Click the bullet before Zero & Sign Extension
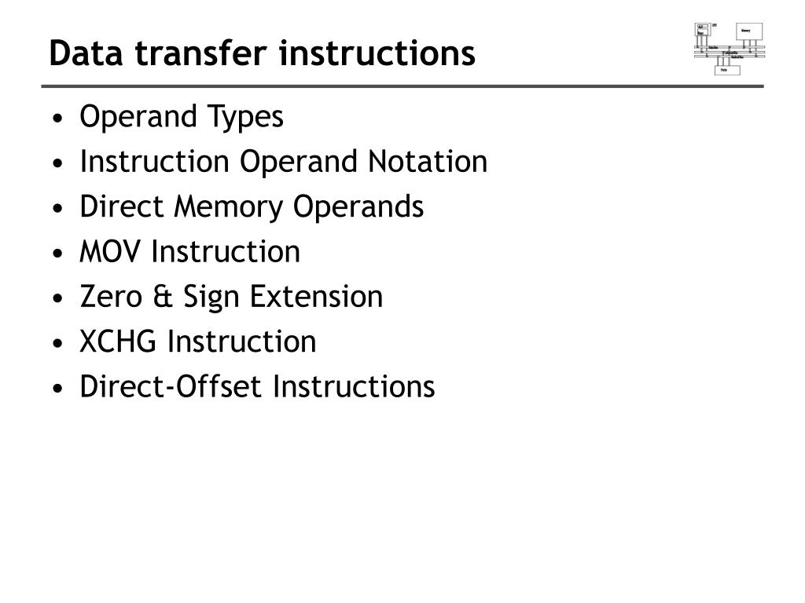 click(x=57, y=298)
